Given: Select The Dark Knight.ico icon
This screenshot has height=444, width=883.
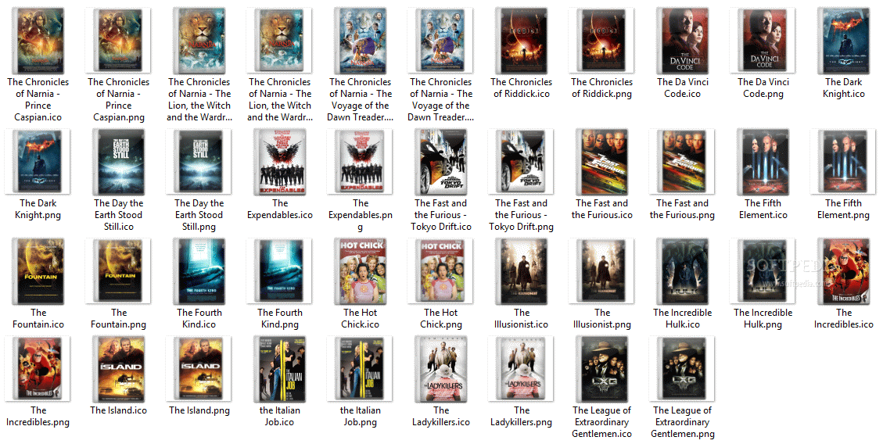Looking at the screenshot, I should click(x=843, y=41).
